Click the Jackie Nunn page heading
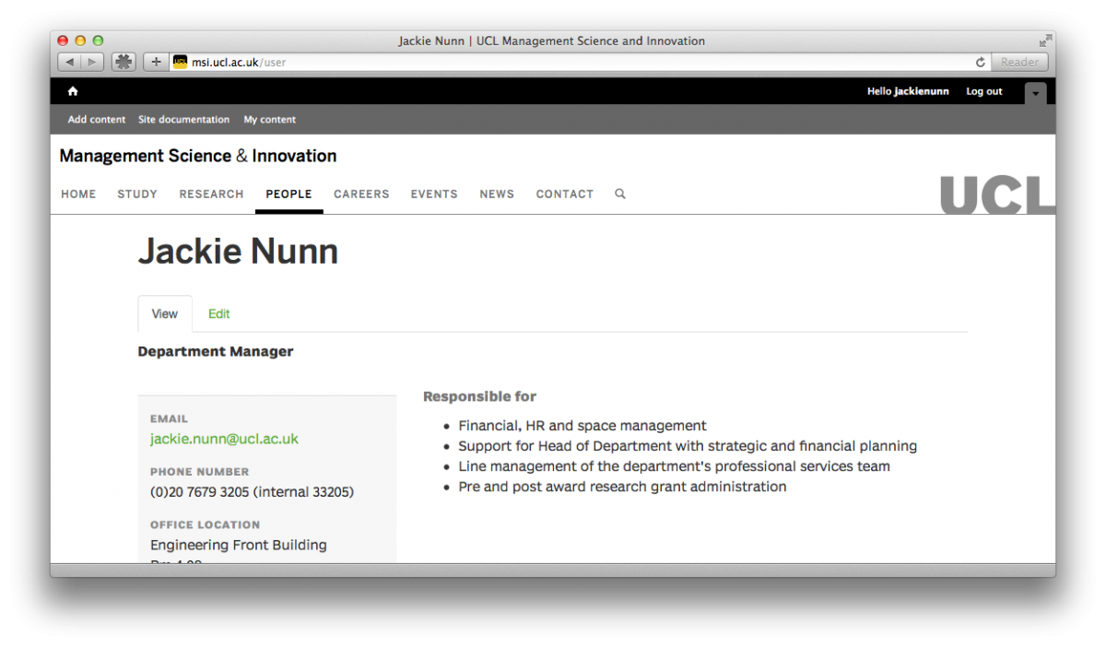The image size is (1106, 647). click(x=239, y=251)
